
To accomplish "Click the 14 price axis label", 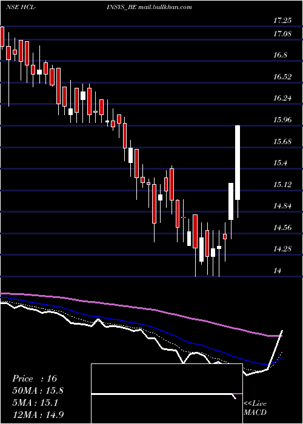I will (278, 270).
